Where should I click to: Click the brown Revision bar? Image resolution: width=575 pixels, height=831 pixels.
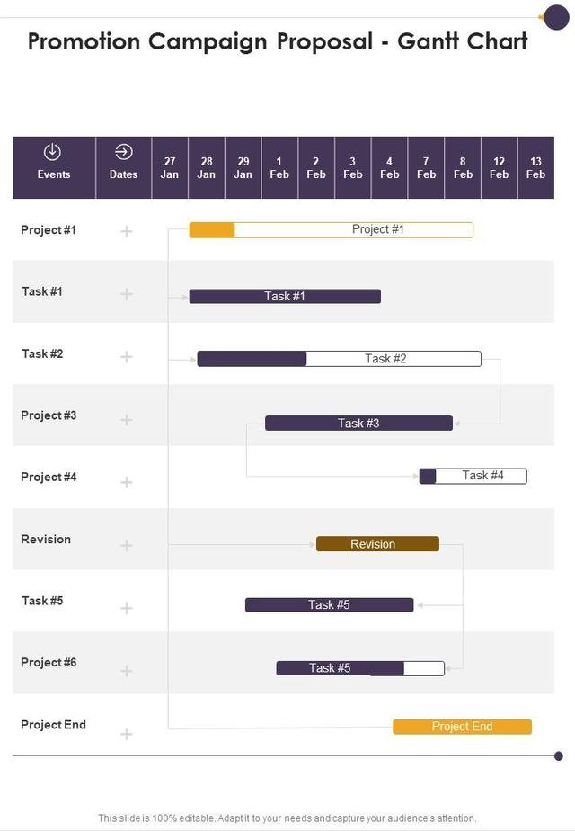(377, 544)
